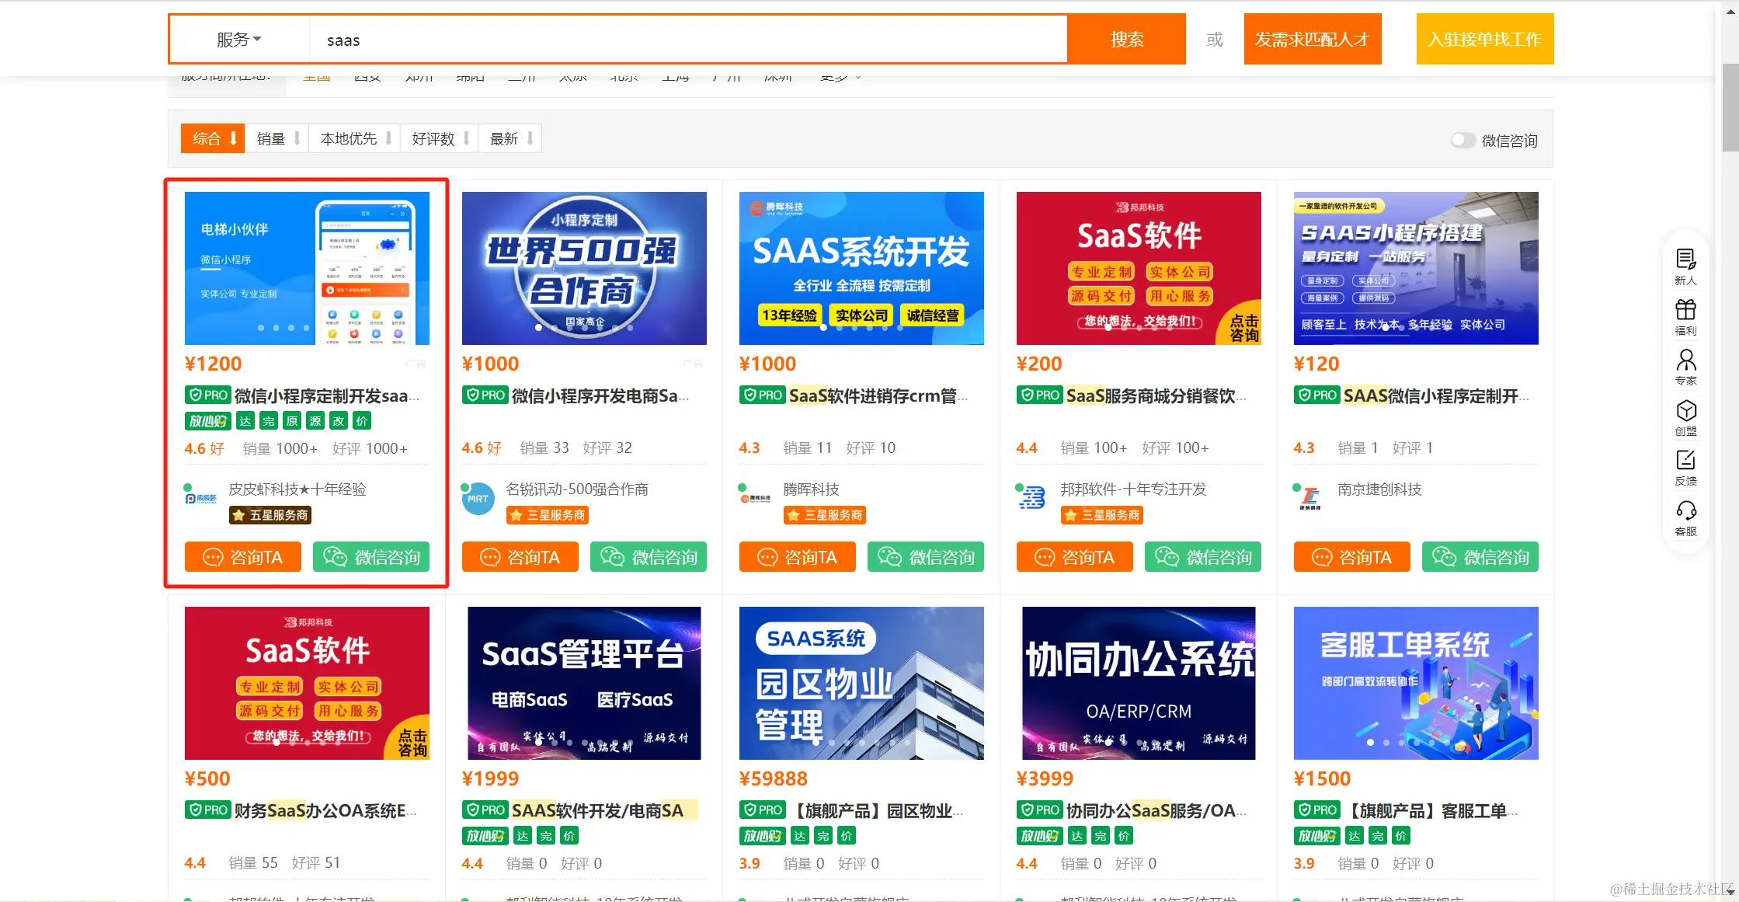Image resolution: width=1739 pixels, height=902 pixels.
Task: Click 三星服务商 badge of 邦邦软件
Action: [x=1102, y=515]
